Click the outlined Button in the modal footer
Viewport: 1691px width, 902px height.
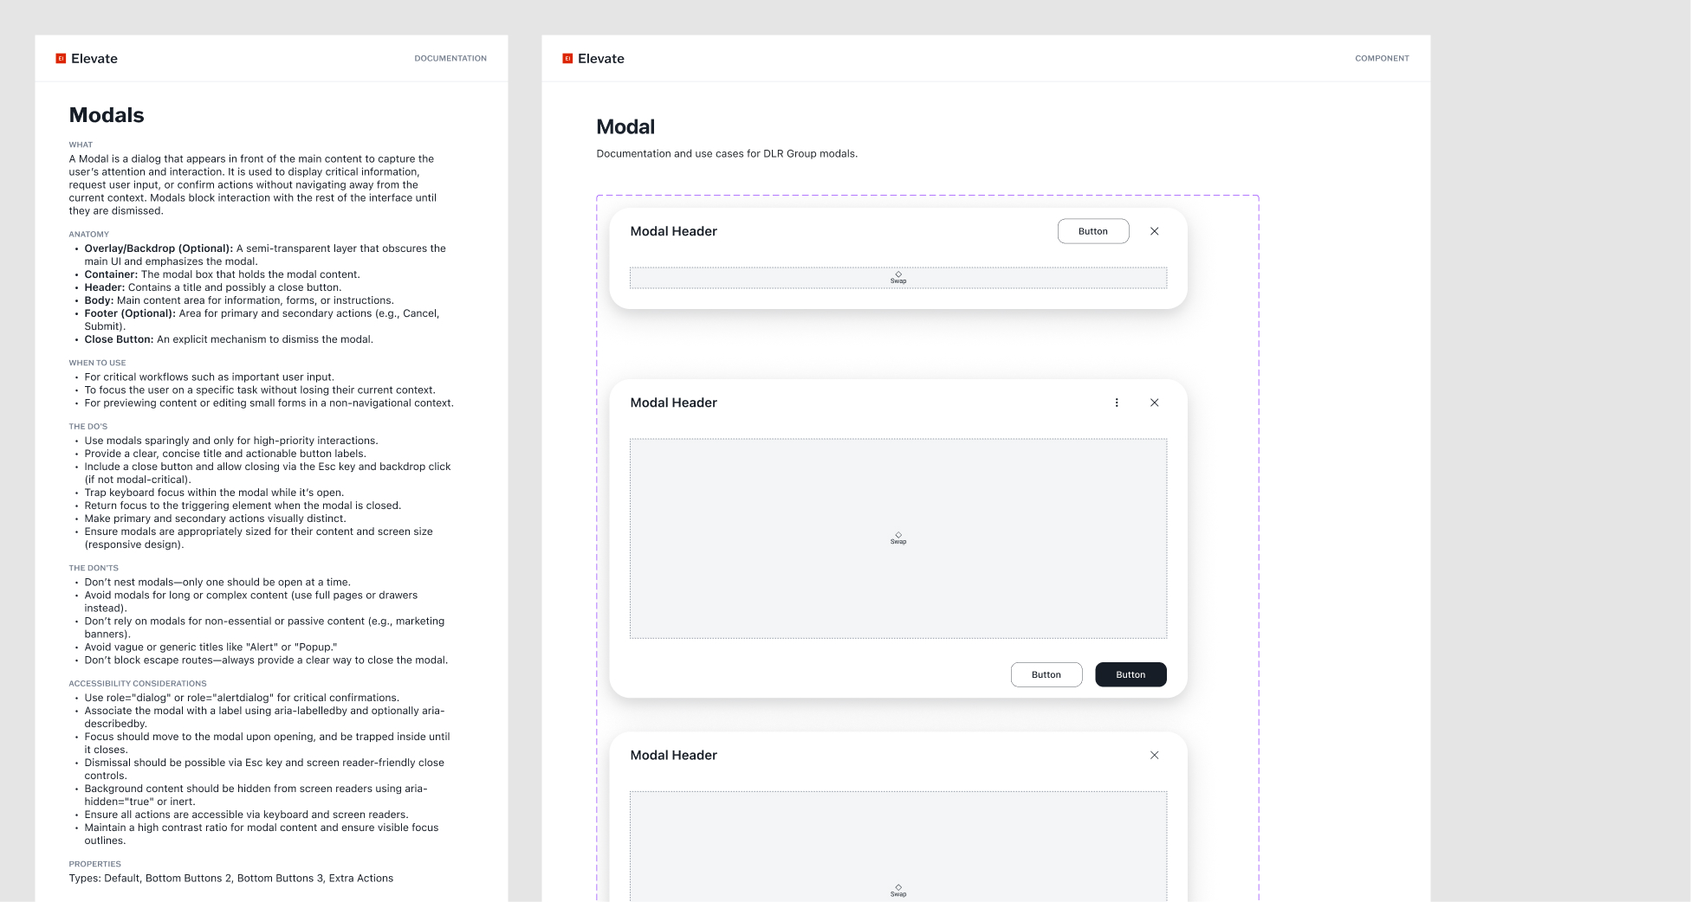(x=1046, y=674)
